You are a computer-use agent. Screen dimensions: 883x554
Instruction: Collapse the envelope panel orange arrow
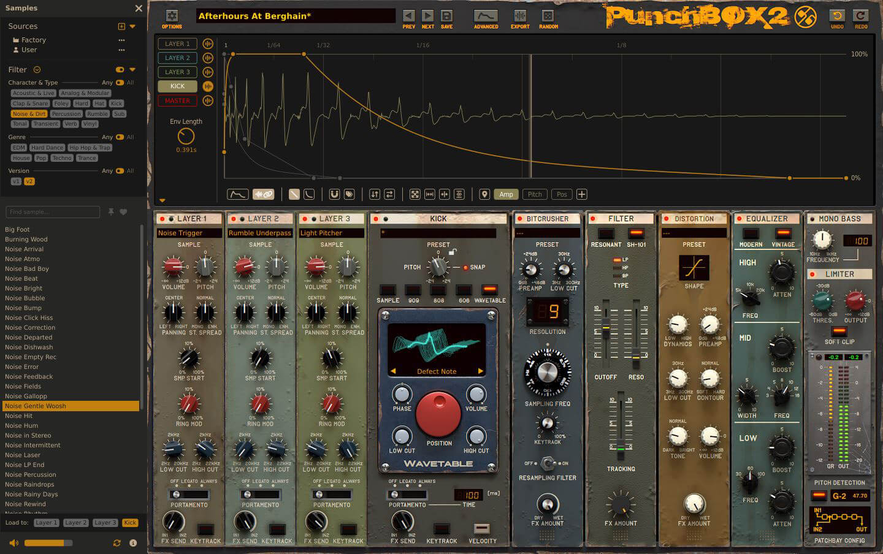pos(162,200)
